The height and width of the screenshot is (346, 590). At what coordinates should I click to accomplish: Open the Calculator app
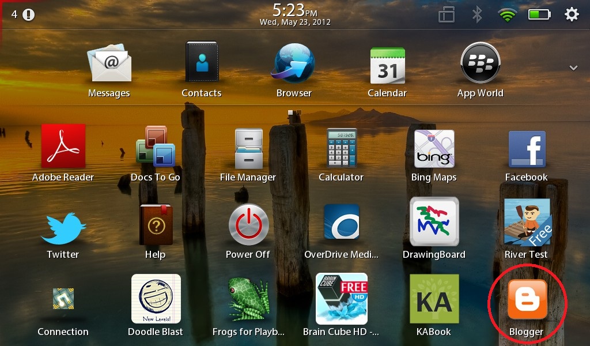point(341,148)
